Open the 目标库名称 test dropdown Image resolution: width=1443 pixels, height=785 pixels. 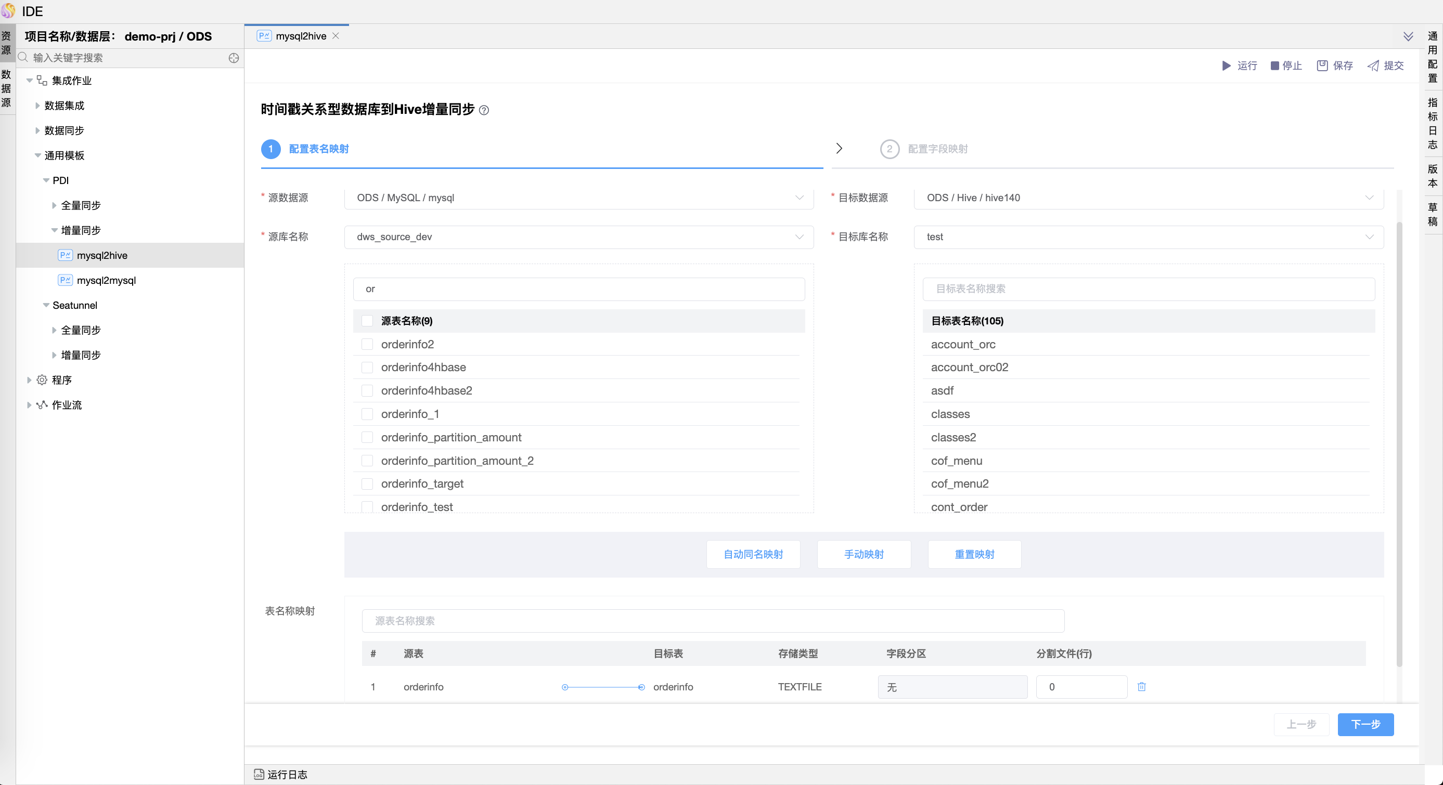click(x=1148, y=237)
